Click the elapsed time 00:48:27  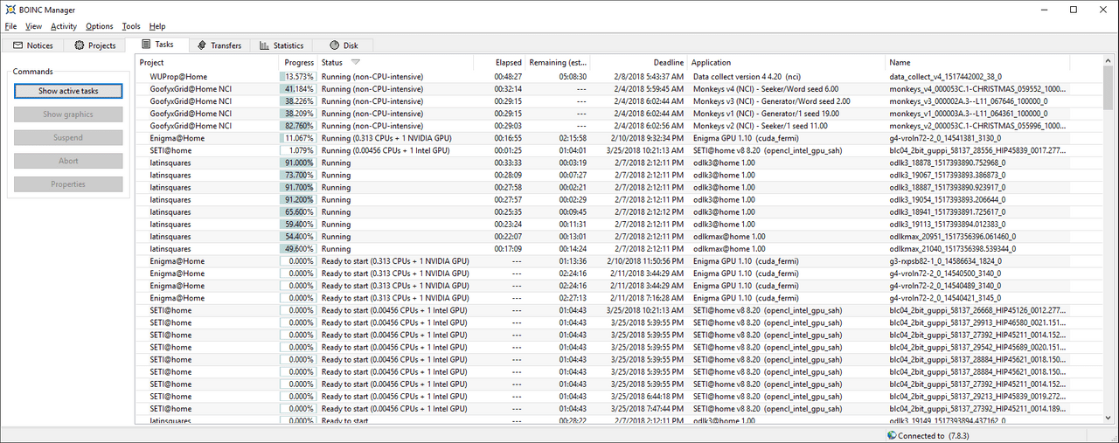click(508, 77)
